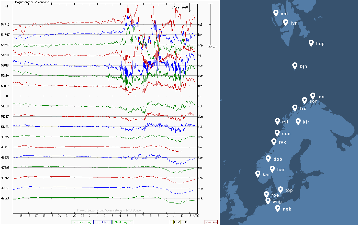358x225 pixels.
Task: Select the nor station map pin
Action: (313, 96)
